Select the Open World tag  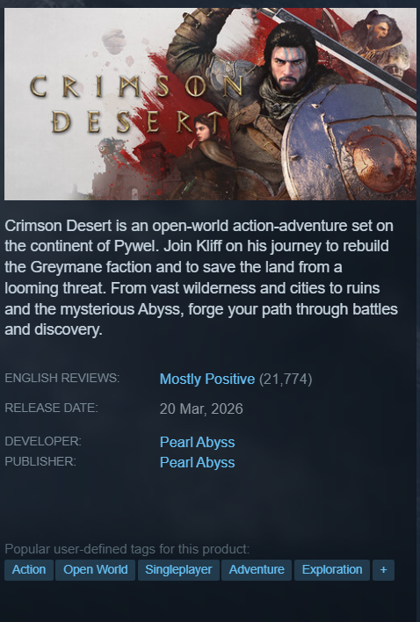click(x=95, y=570)
